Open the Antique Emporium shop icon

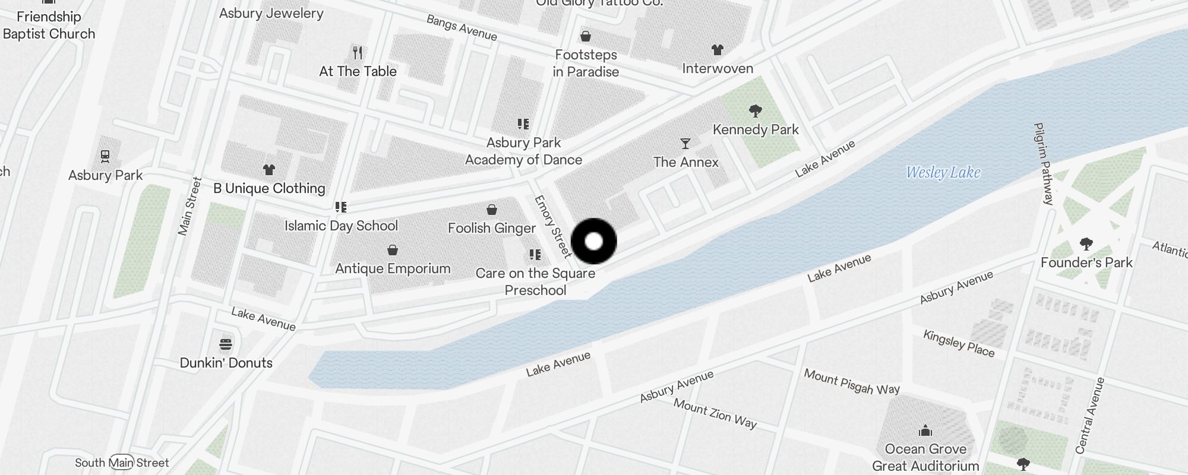click(x=392, y=250)
